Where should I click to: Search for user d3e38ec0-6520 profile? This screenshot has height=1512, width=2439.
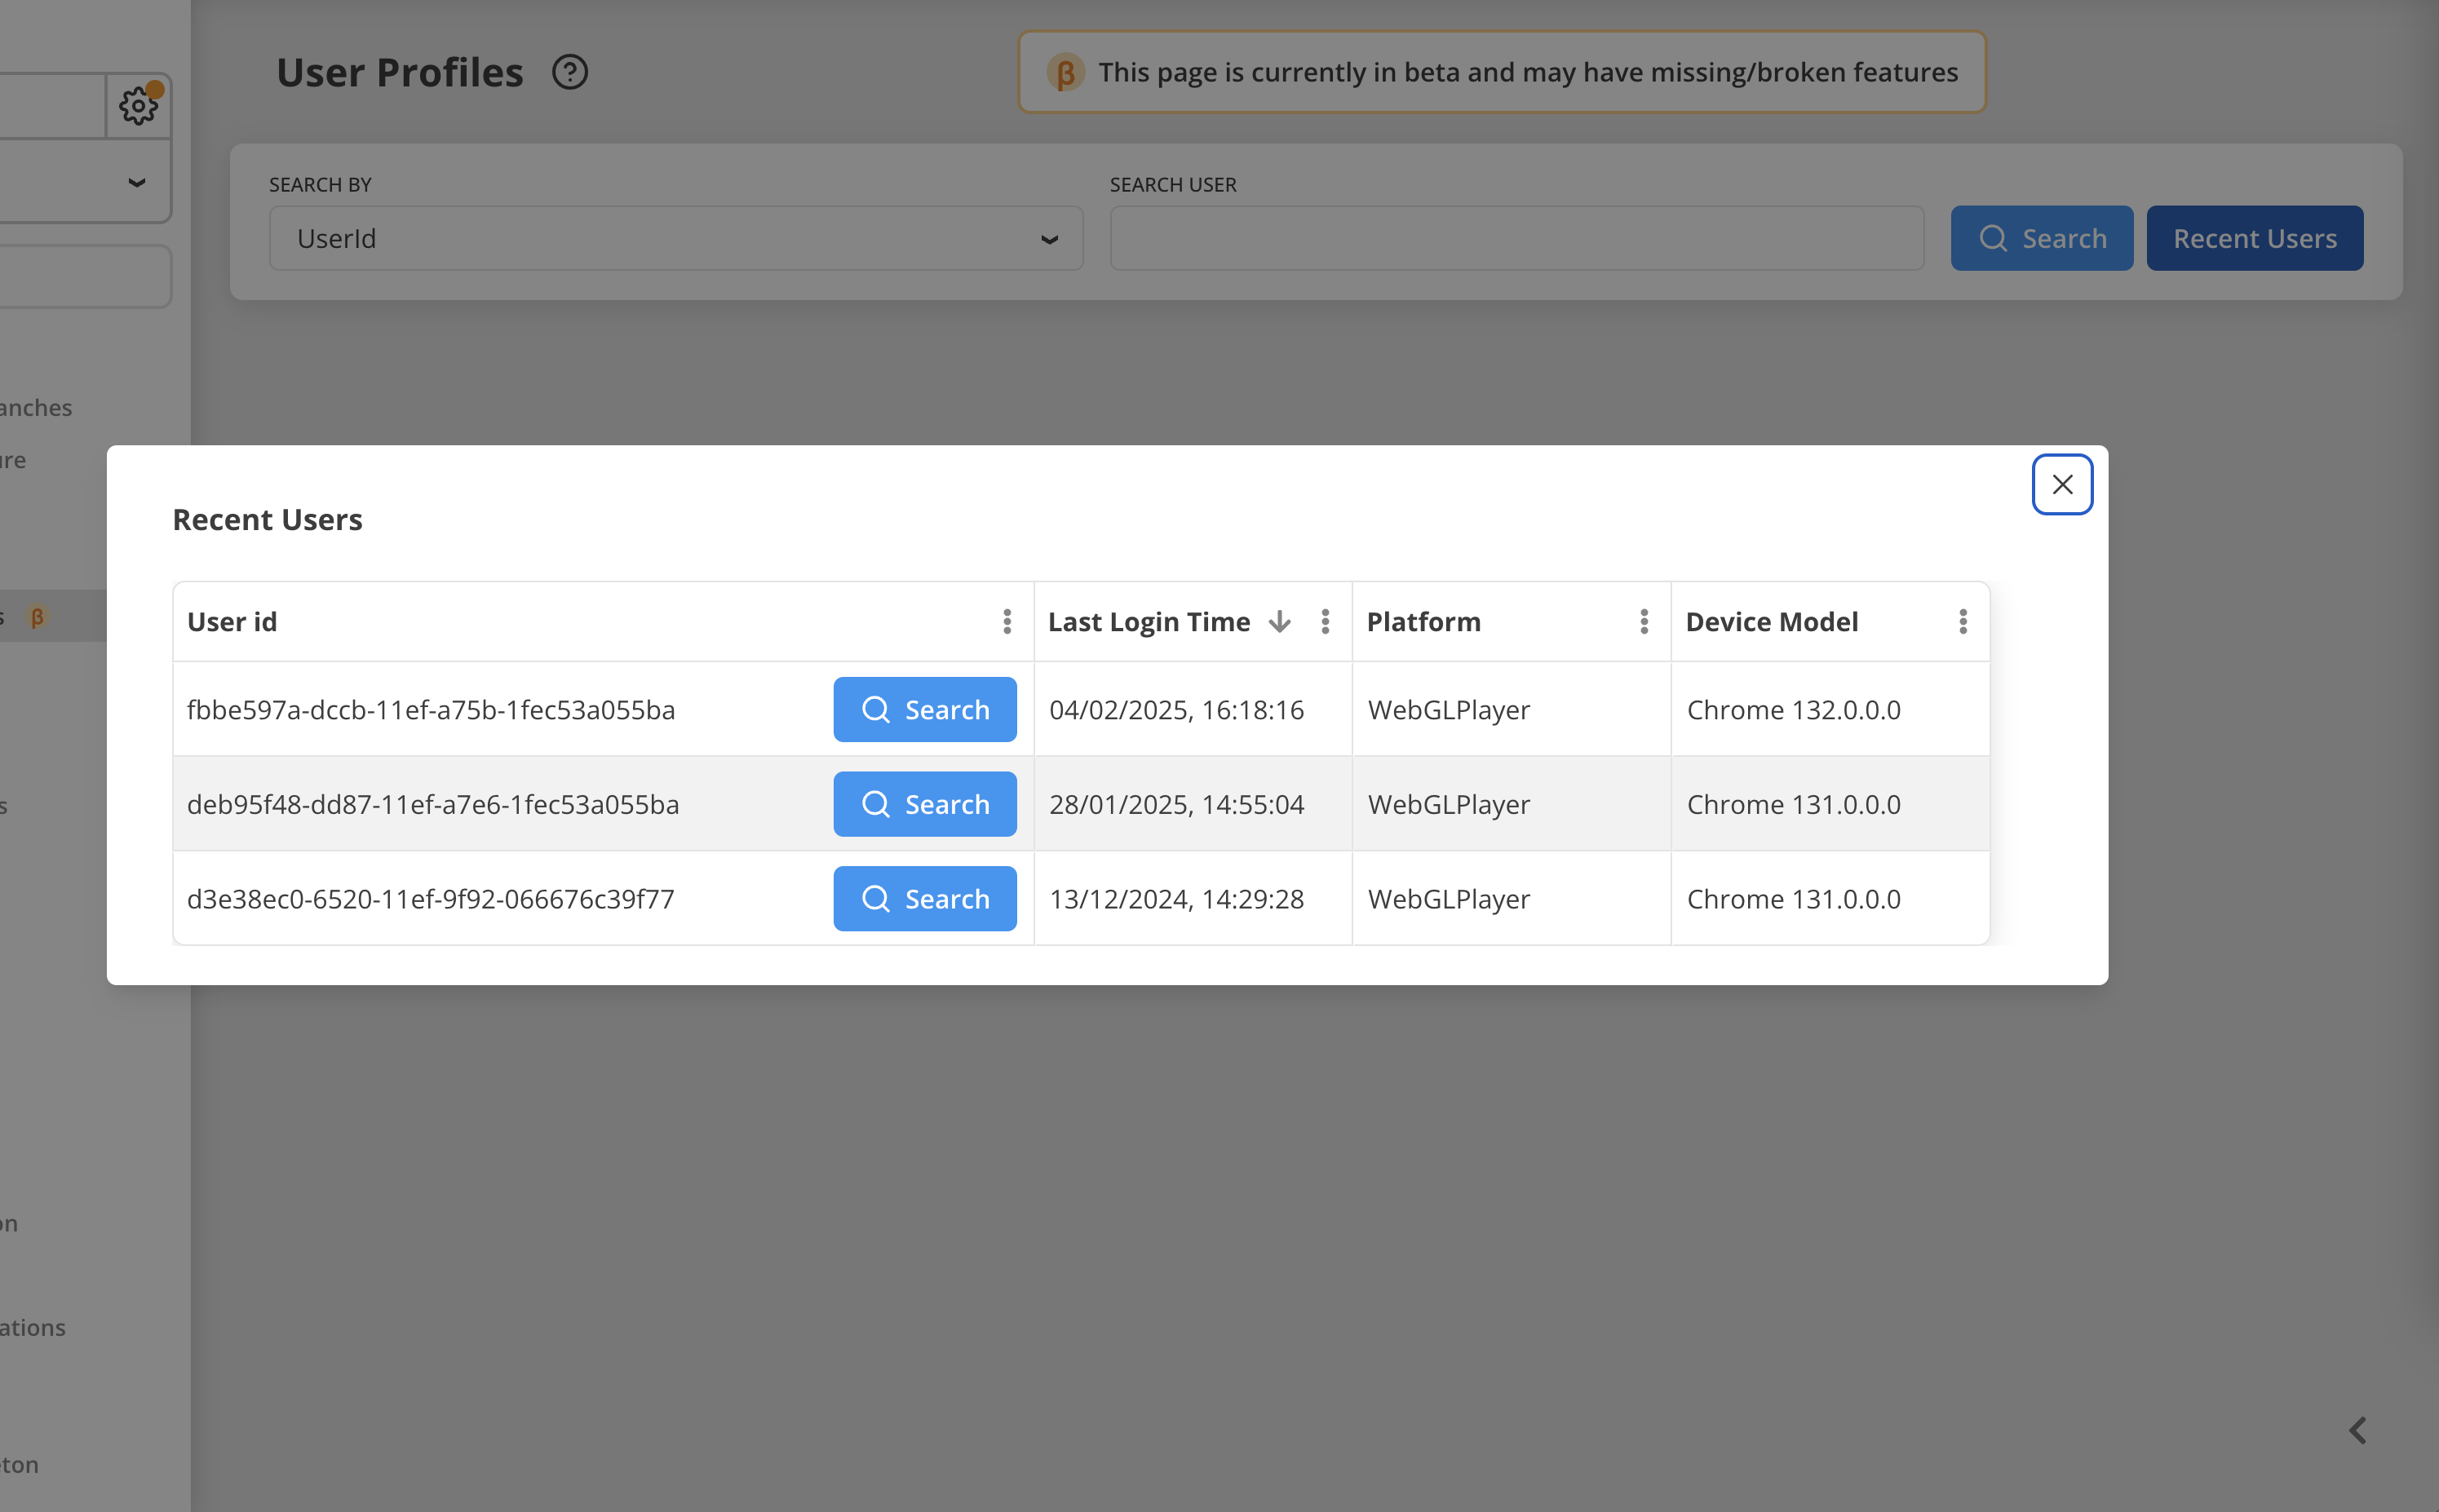(923, 897)
